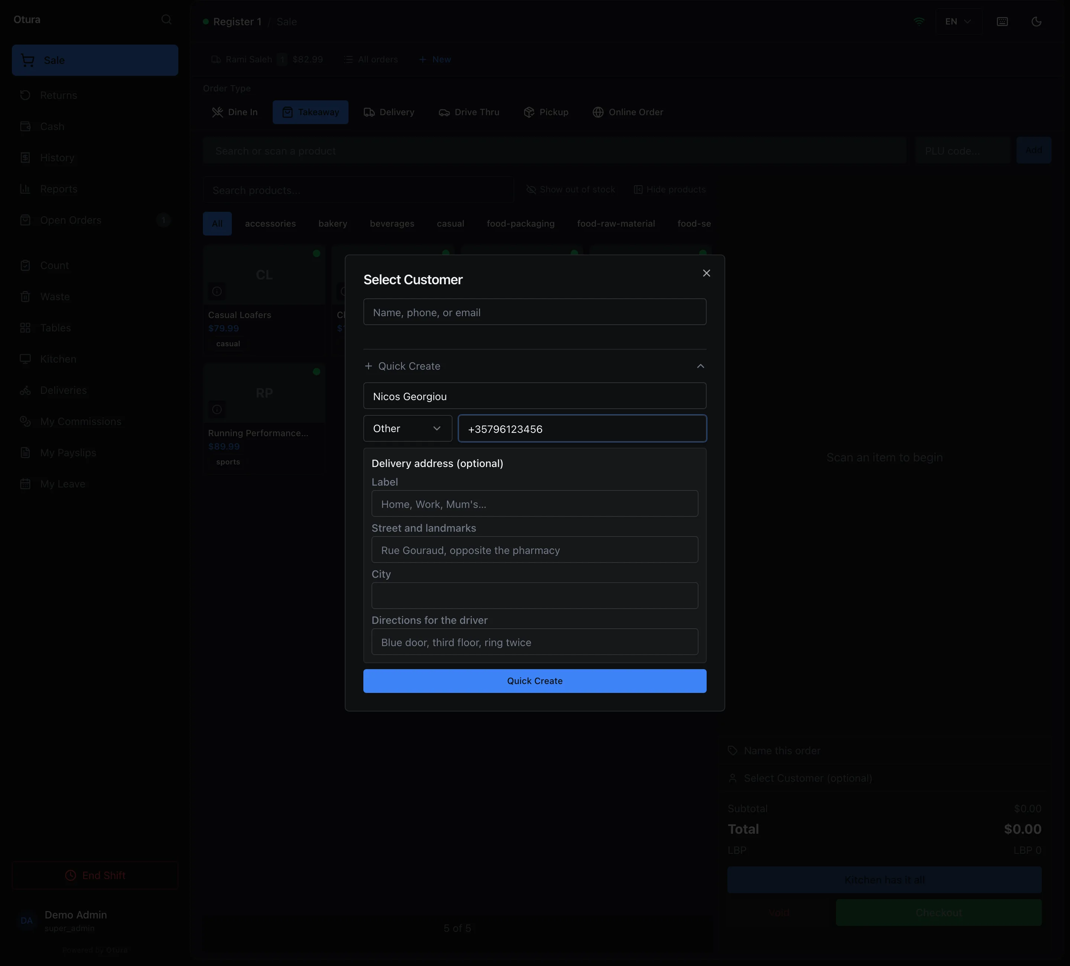Toggle Show out of stock

pos(571,189)
